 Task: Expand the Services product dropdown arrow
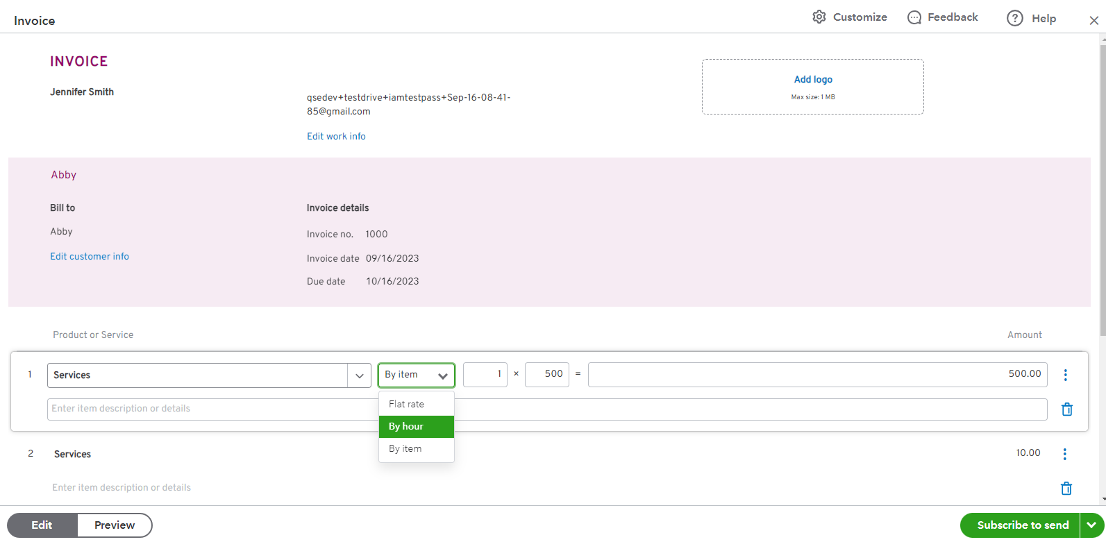pyautogui.click(x=359, y=375)
